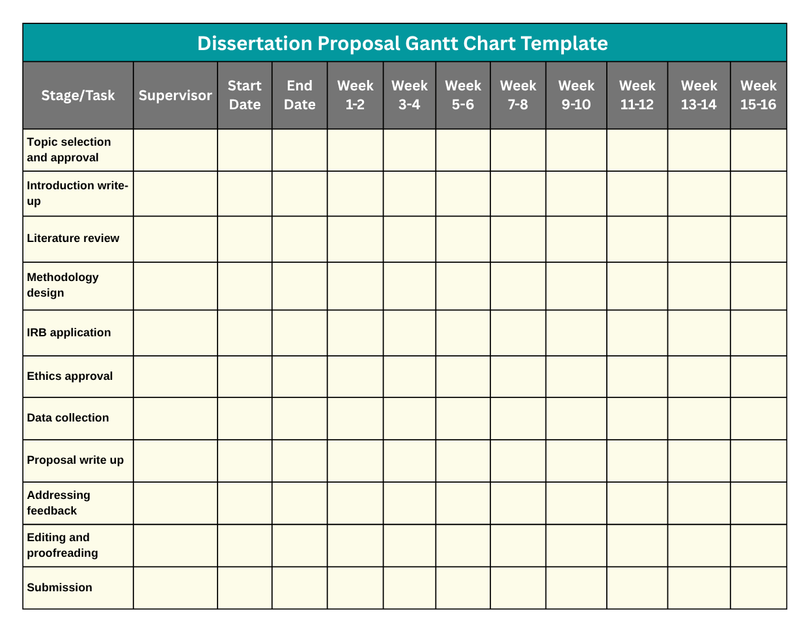The width and height of the screenshot is (810, 629).
Task: Select the Week 7-8 column header
Action: pyautogui.click(x=518, y=95)
